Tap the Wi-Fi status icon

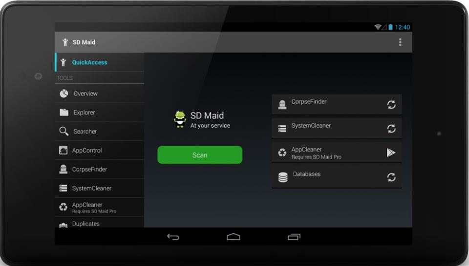378,27
